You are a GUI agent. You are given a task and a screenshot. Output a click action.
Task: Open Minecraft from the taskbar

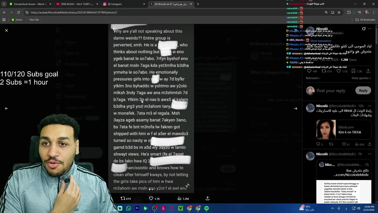[x=180, y=208]
